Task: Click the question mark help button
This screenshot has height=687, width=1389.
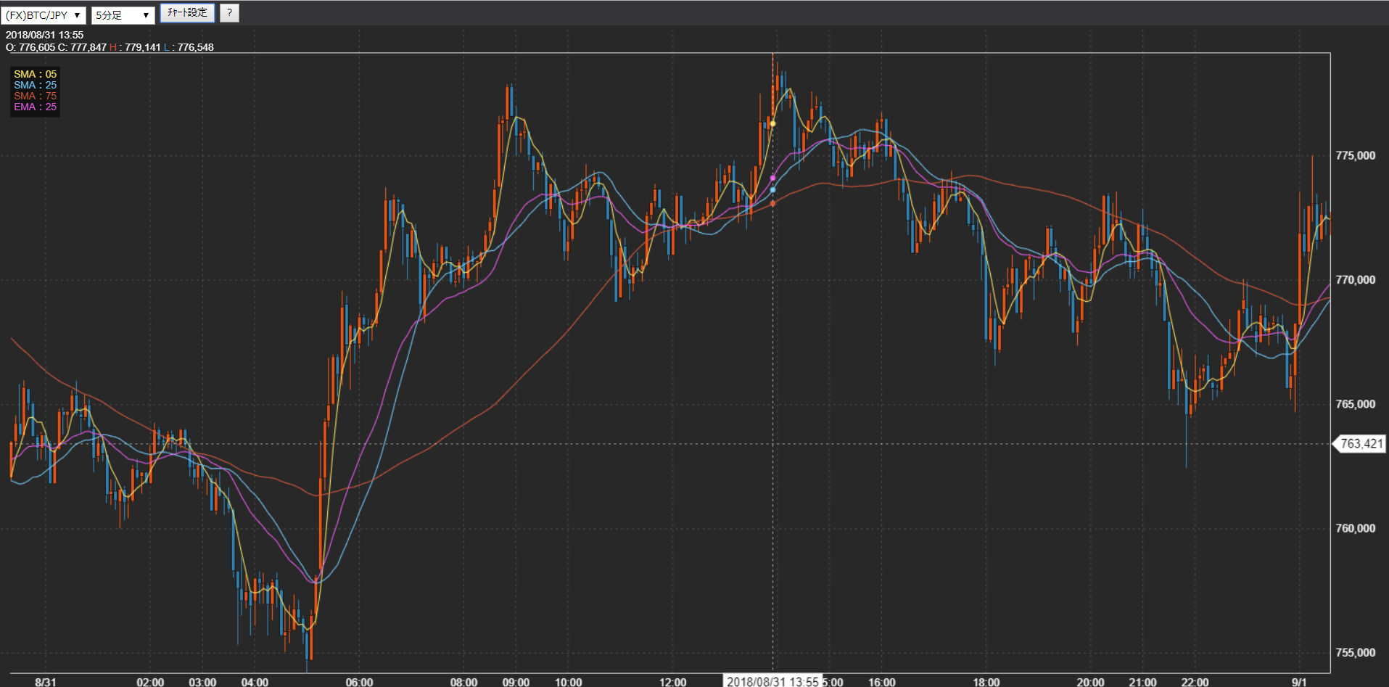Action: [229, 13]
